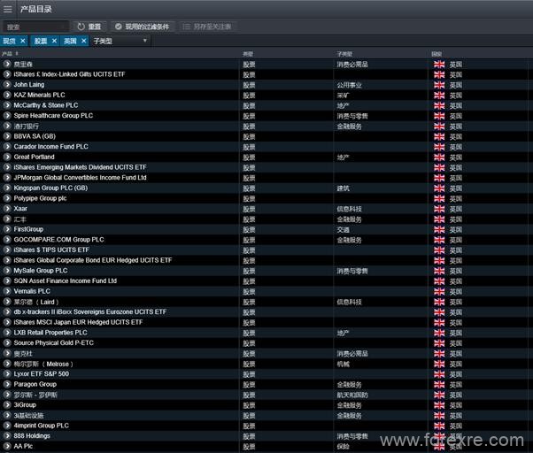
Task: Open Source Physical Gold P-ETC arrow icon
Action: 7,342
